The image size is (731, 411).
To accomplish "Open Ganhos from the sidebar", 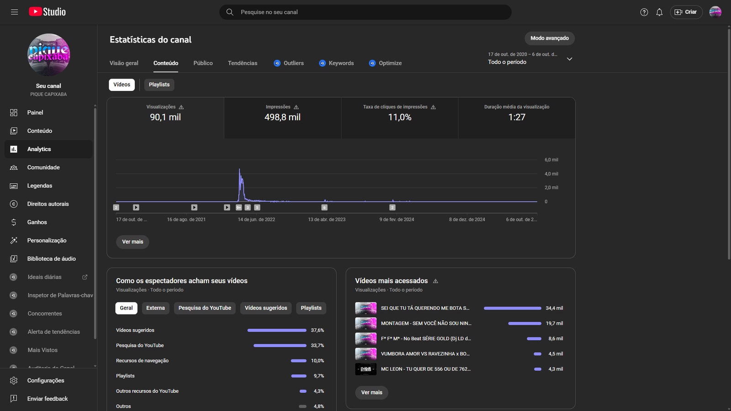I will 37,222.
